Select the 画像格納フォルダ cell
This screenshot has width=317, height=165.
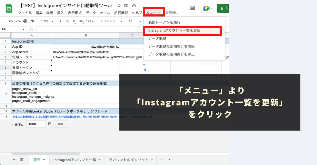pyautogui.click(x=32, y=73)
